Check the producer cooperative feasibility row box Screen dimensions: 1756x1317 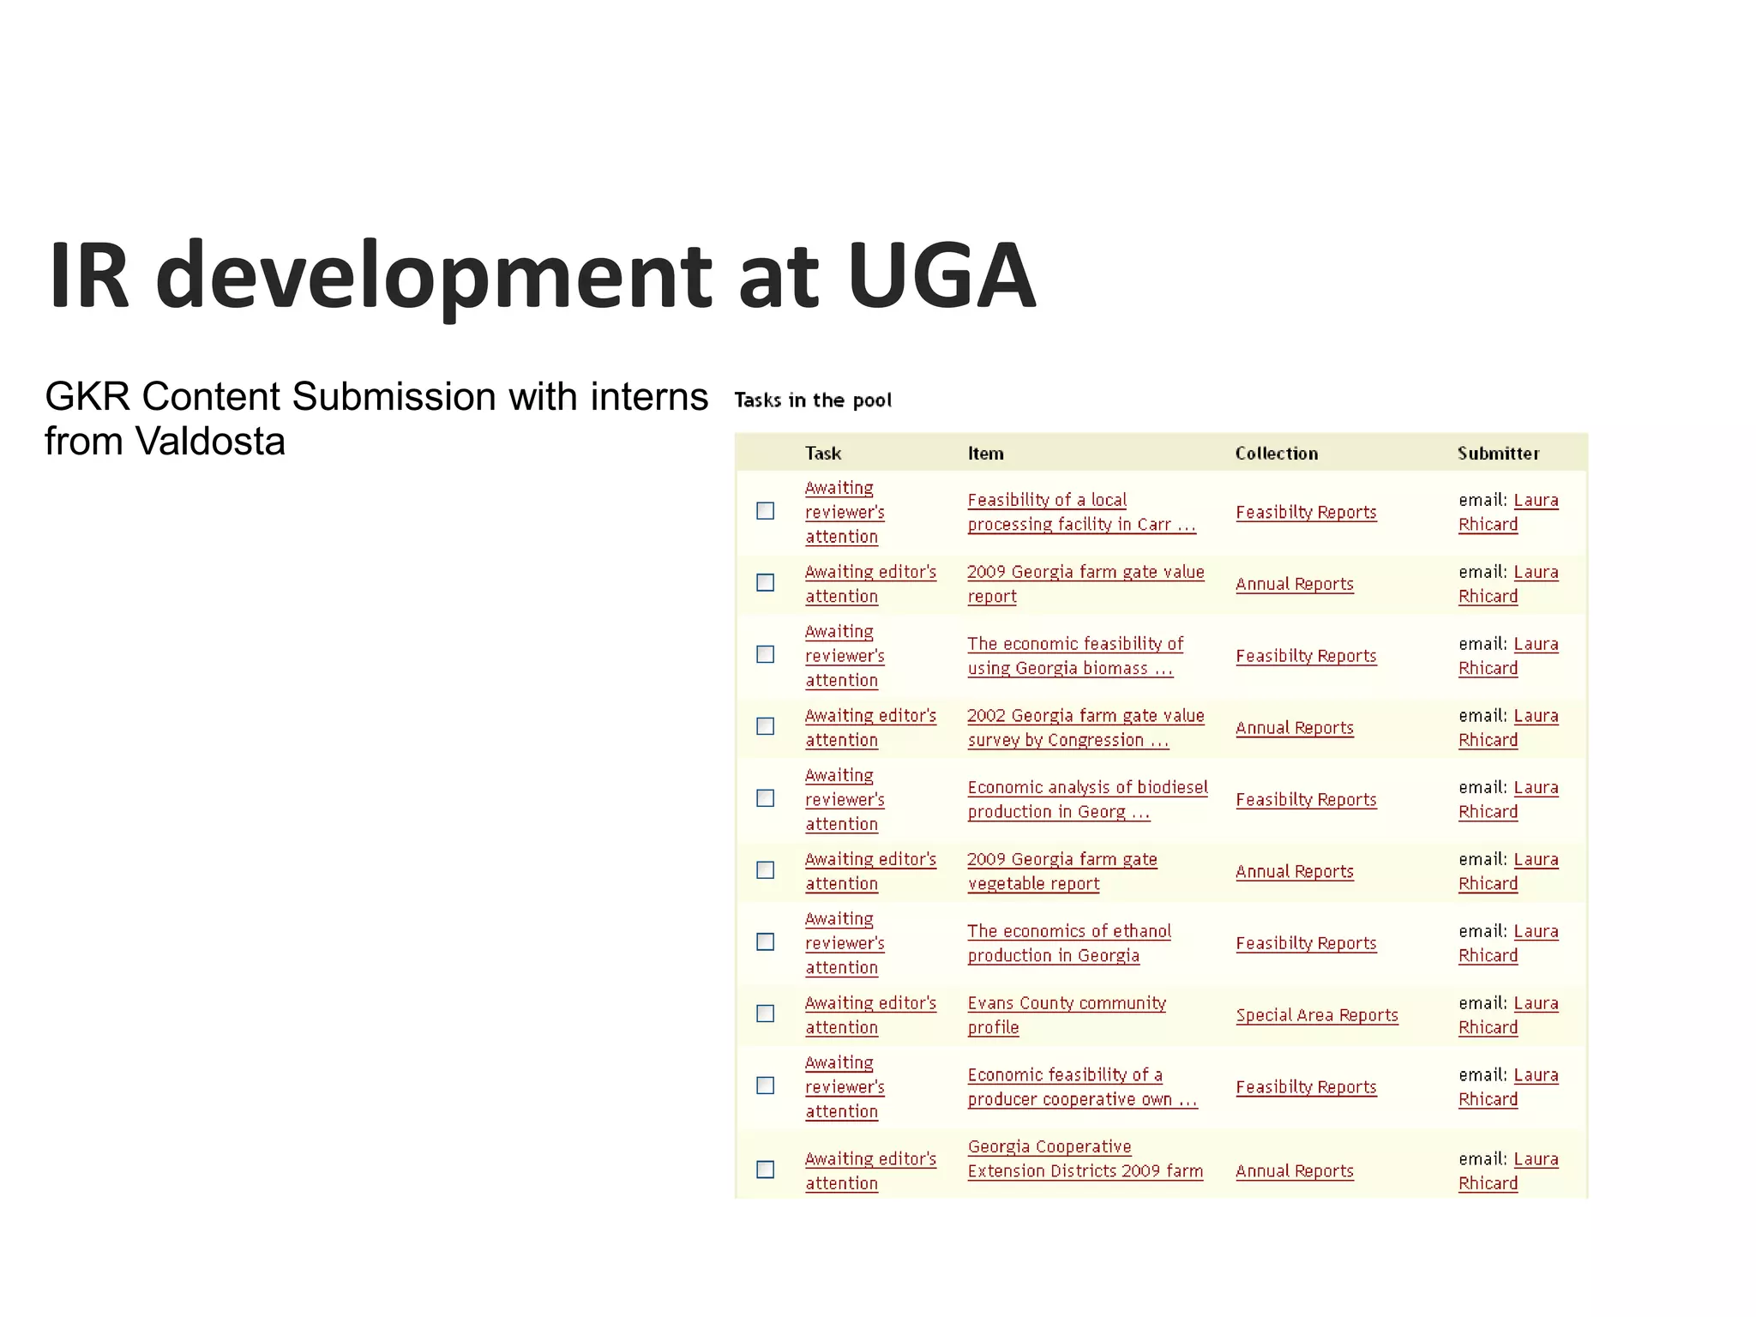pos(766,1085)
